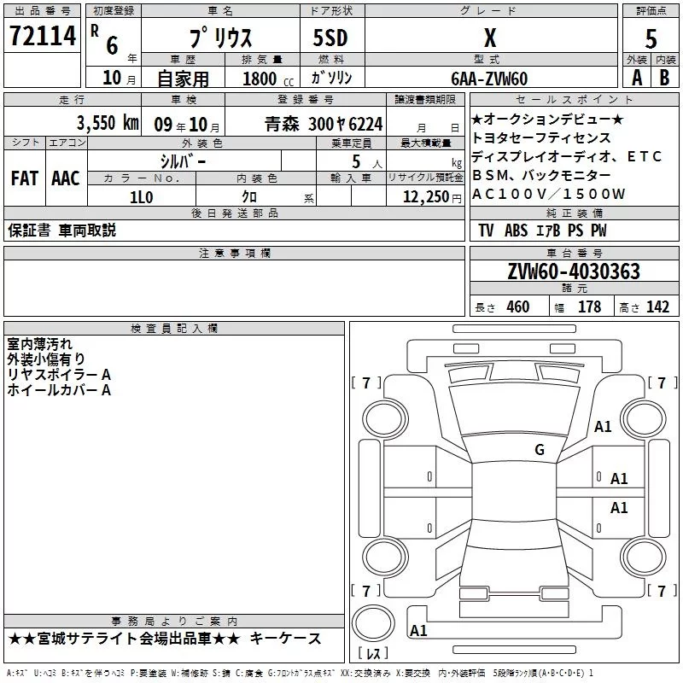
Task: Click the mileage value 3,550 km
Action: [x=107, y=122]
